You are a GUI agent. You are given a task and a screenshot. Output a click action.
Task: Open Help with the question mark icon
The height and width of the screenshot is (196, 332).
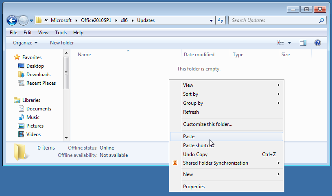coord(318,43)
